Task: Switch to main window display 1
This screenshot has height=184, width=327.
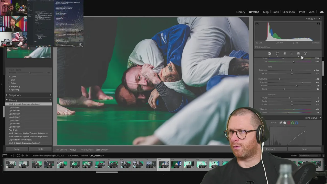Action: pos(5,155)
